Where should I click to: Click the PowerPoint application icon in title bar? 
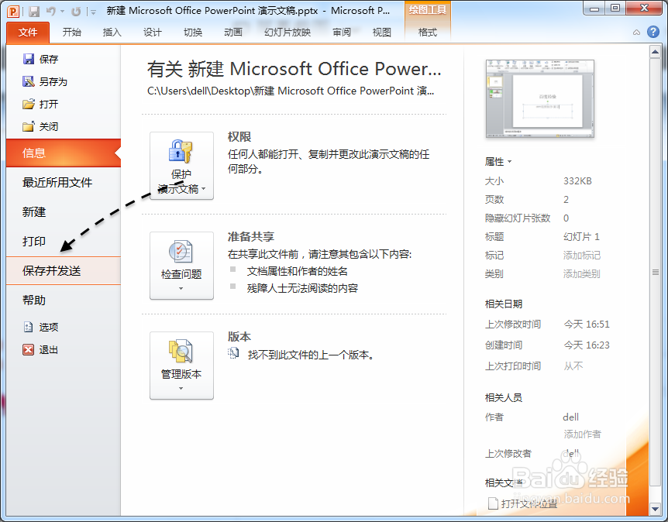coord(13,11)
